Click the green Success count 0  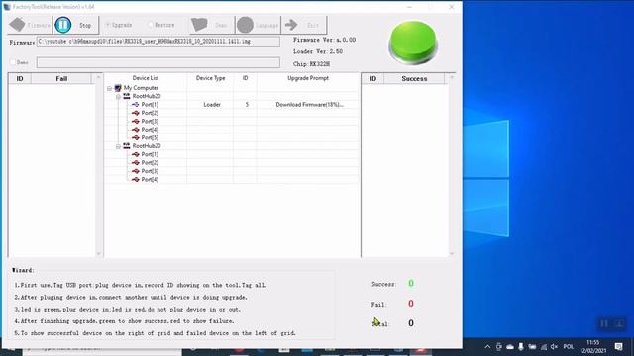[411, 284]
